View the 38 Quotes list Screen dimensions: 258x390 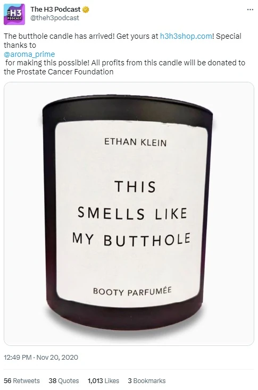coord(64,381)
